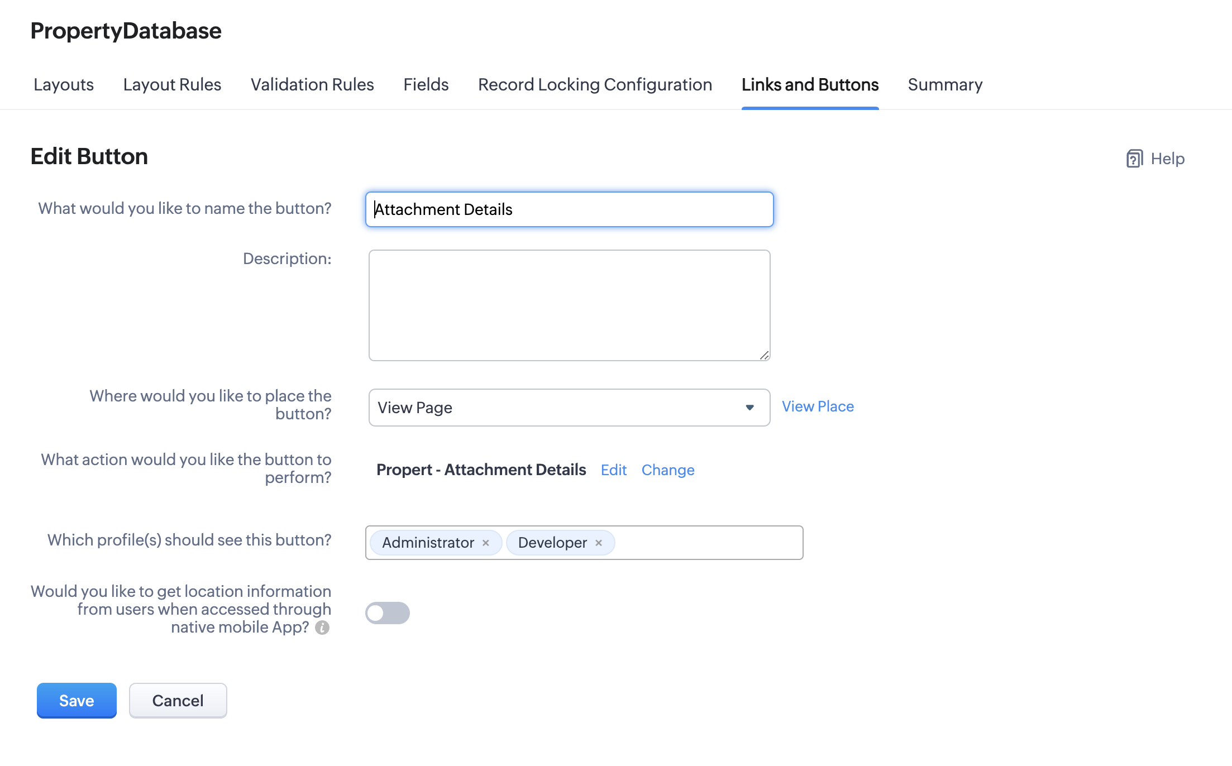Open the Record Locking Configuration tab
The width and height of the screenshot is (1232, 766).
595,85
